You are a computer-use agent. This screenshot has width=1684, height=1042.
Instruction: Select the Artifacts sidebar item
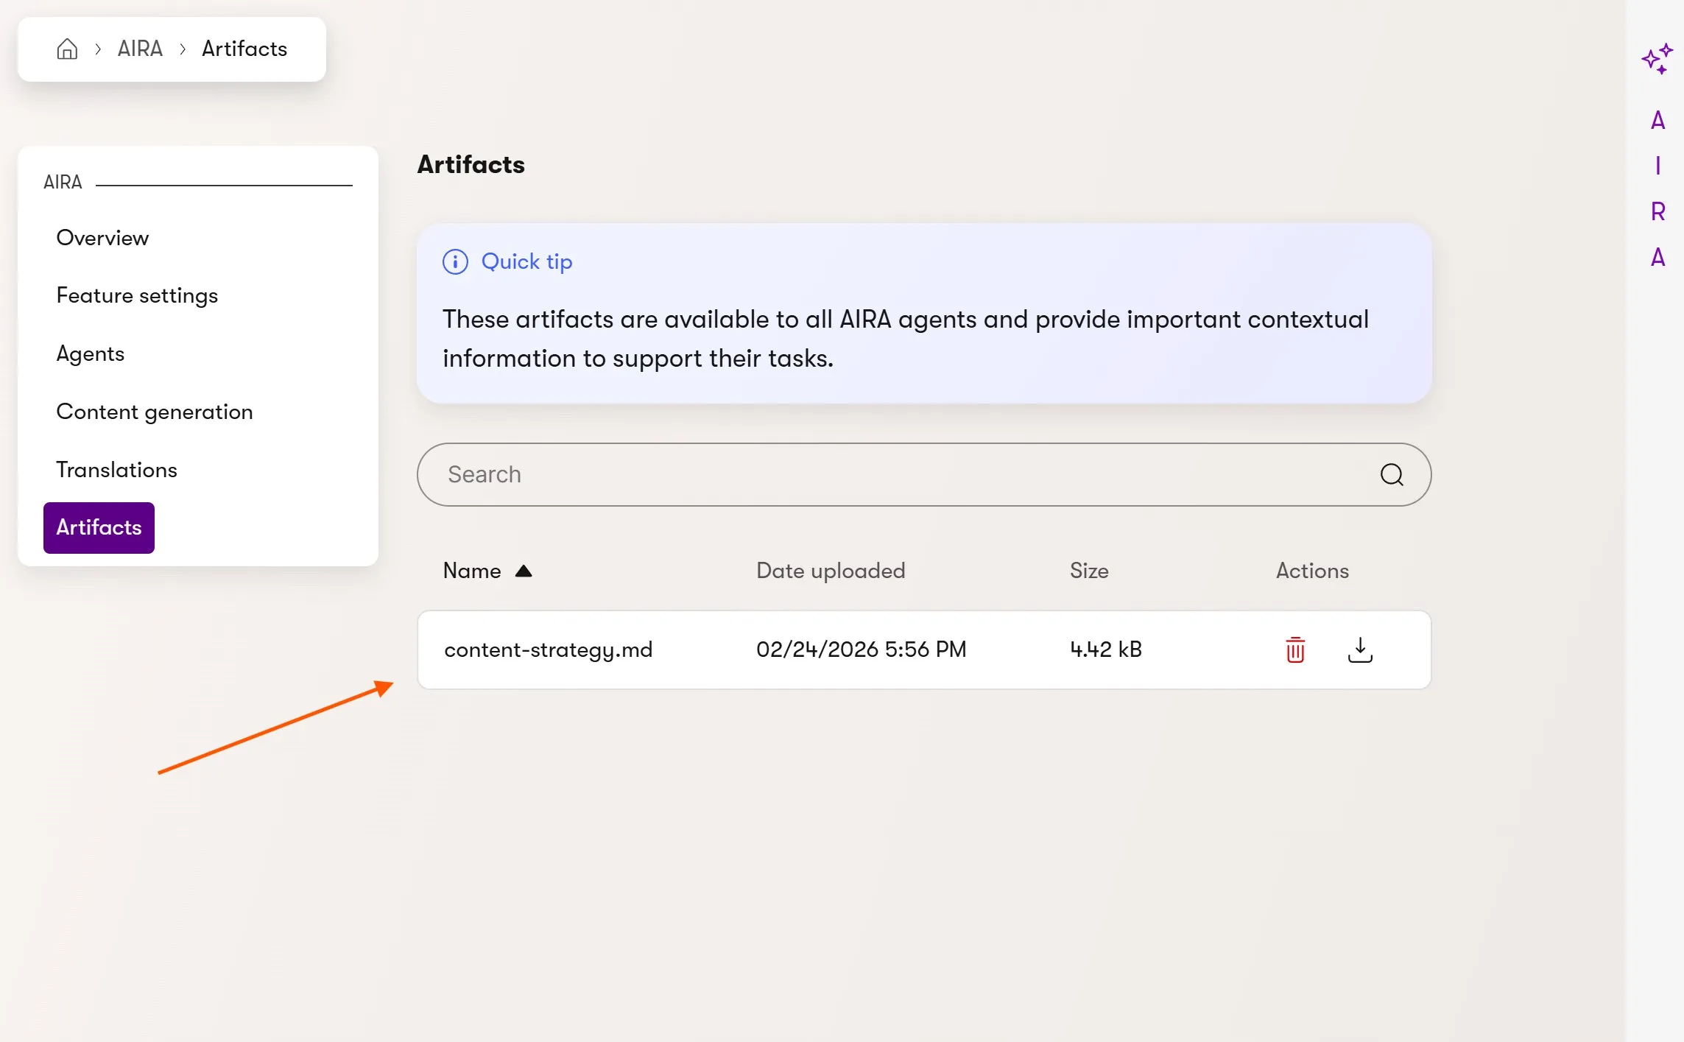coord(99,527)
